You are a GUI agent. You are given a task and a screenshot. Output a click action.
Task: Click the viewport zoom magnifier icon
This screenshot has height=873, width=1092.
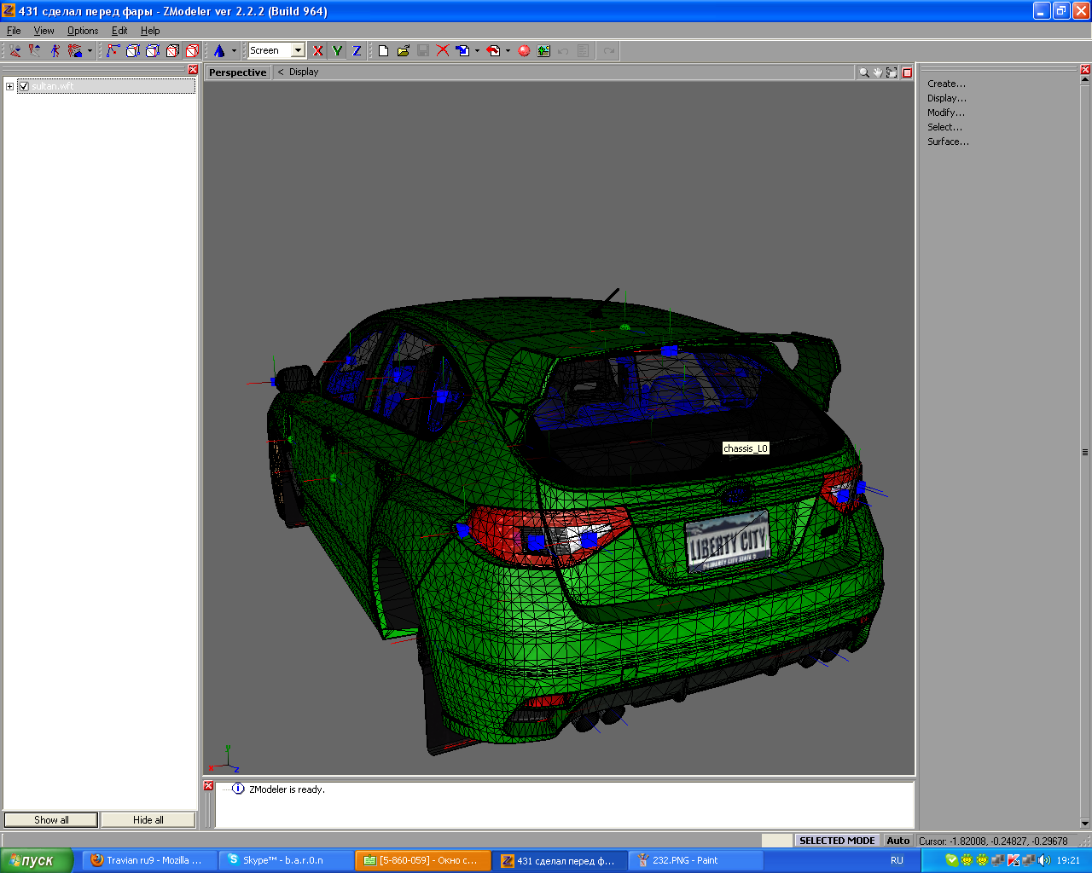click(863, 72)
